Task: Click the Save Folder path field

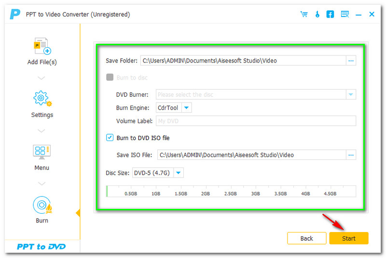Action: point(243,61)
